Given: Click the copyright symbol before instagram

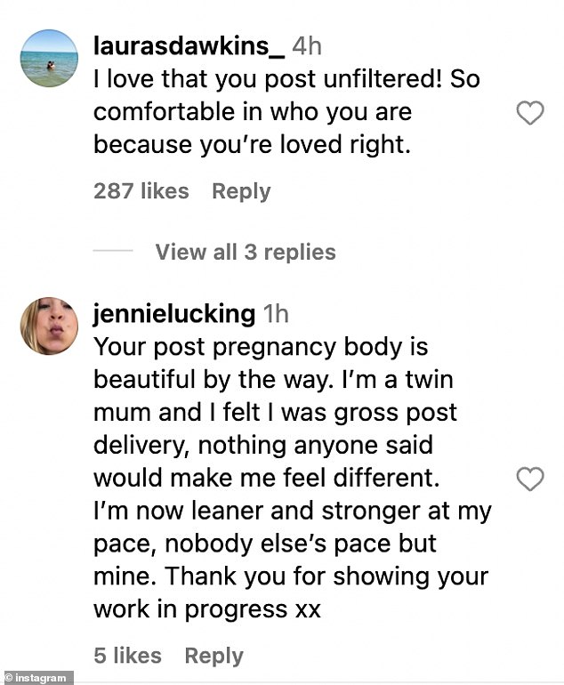Looking at the screenshot, I should point(8,678).
